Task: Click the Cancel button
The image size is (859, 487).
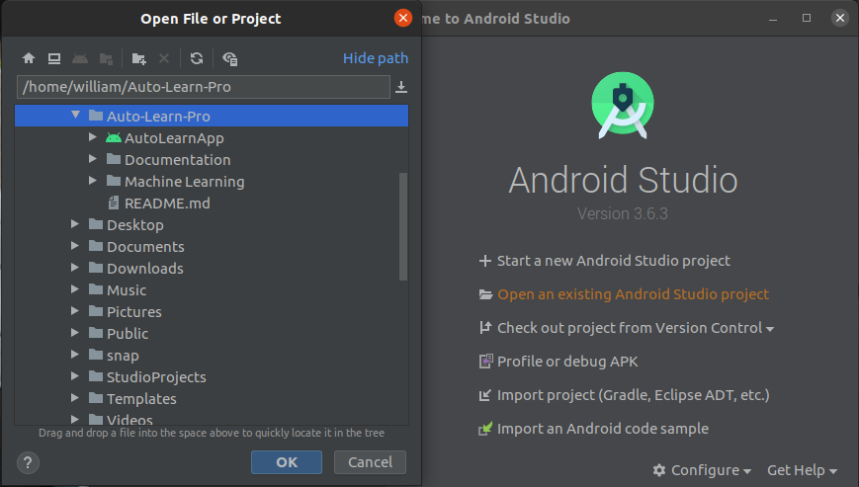Action: (x=371, y=462)
